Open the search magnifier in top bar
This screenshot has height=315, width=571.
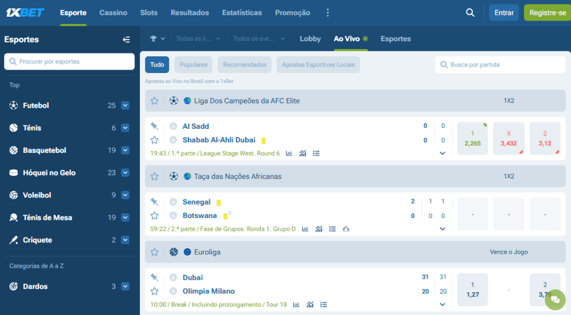pyautogui.click(x=470, y=13)
